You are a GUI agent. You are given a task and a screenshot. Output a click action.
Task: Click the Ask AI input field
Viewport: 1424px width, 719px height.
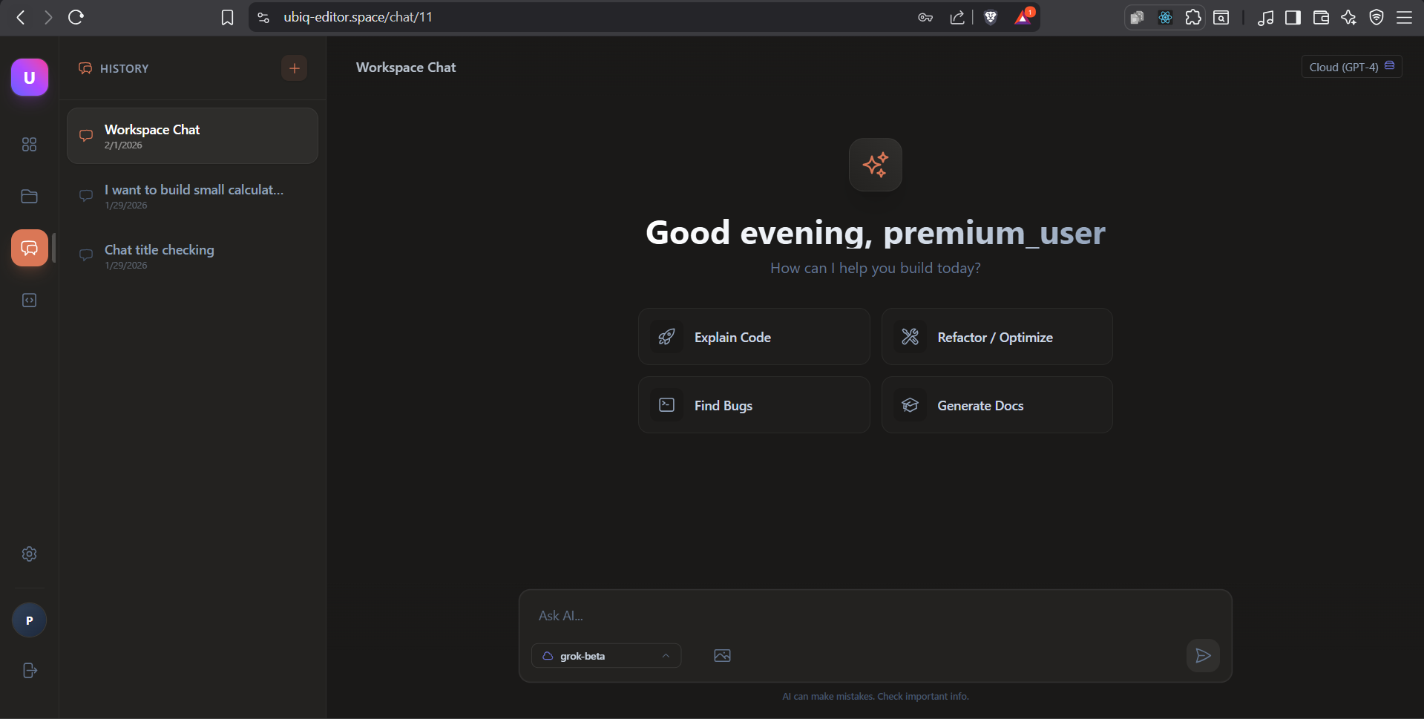876,616
